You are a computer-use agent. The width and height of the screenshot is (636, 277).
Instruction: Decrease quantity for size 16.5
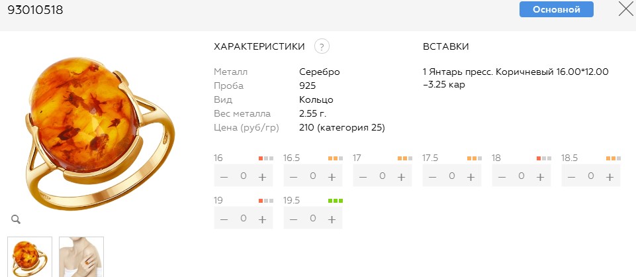(x=294, y=177)
